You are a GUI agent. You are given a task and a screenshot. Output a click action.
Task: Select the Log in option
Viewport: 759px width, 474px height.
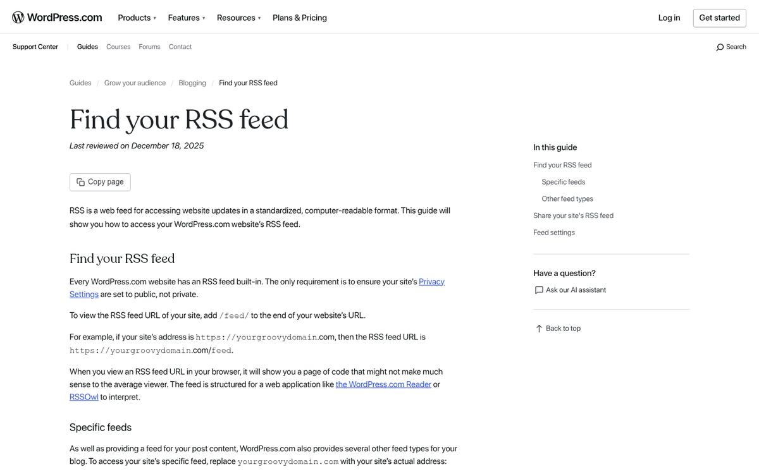tap(669, 18)
